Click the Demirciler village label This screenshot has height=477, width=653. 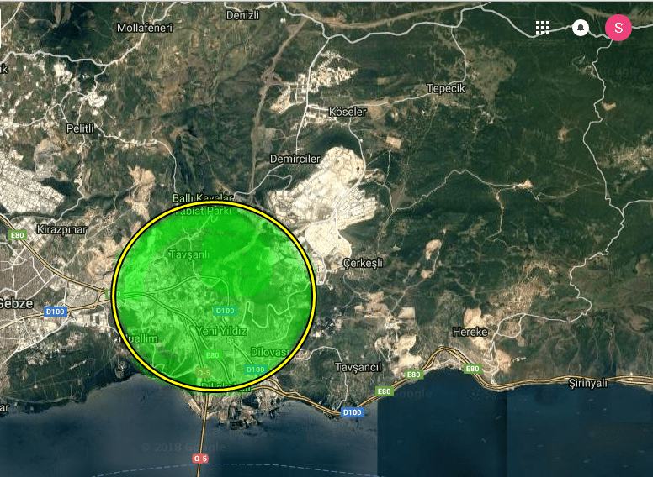[295, 159]
